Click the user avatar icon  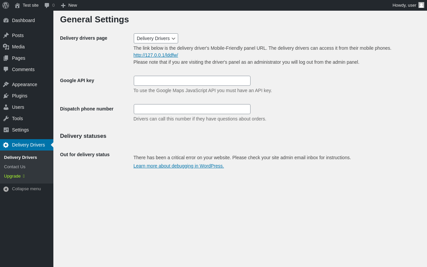tap(421, 5)
